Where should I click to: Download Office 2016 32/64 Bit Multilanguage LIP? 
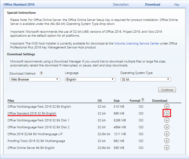(x=167, y=134)
